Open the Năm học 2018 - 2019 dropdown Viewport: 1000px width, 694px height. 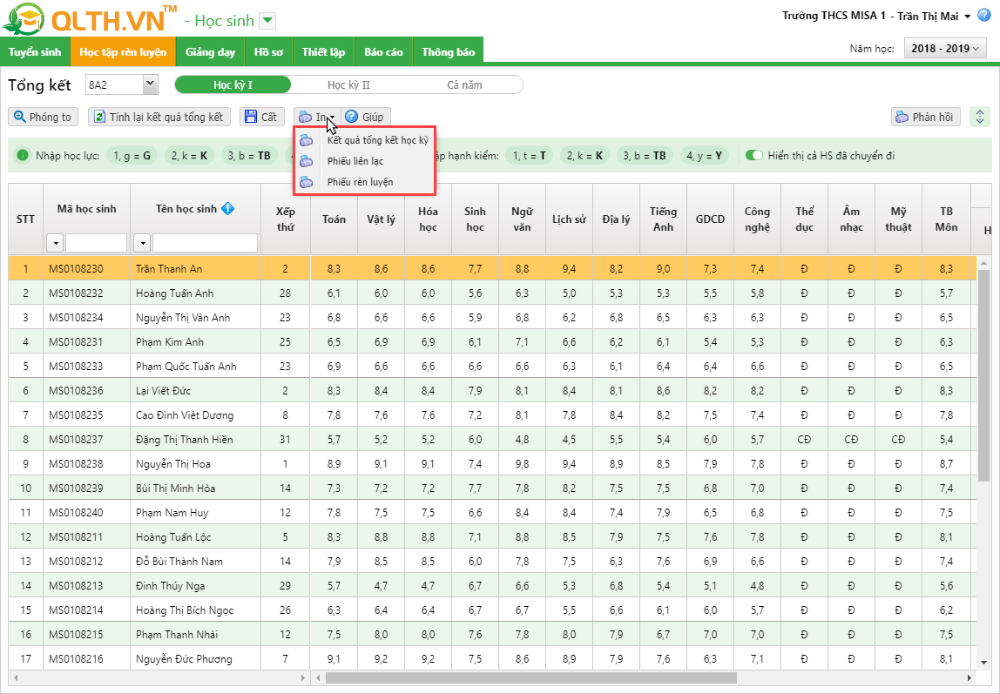(944, 49)
